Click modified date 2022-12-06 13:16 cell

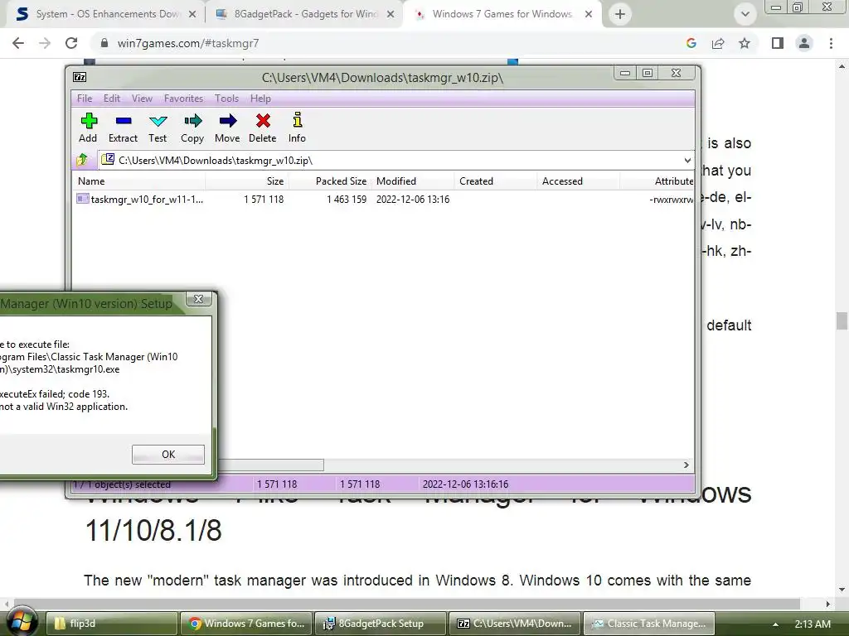(x=413, y=199)
